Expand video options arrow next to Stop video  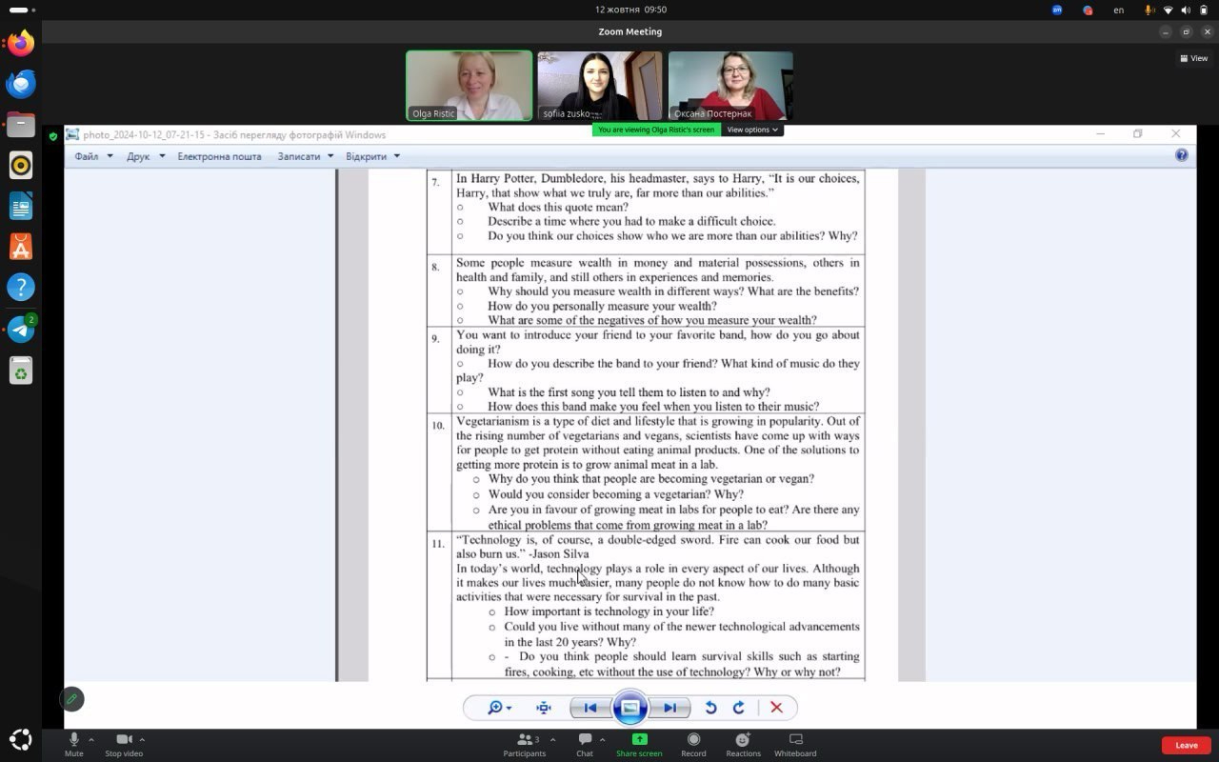click(x=142, y=739)
